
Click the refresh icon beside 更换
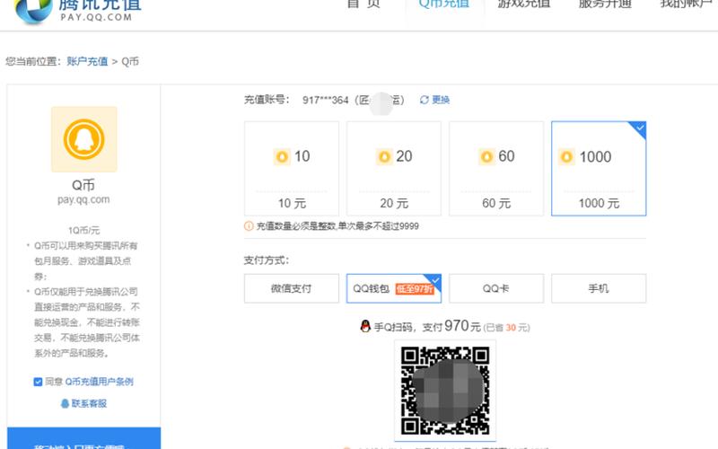(x=424, y=100)
